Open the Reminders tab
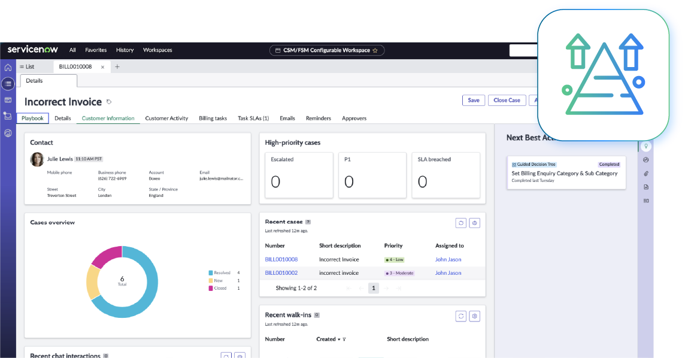Screen dimensions: 685x358 click(319, 119)
